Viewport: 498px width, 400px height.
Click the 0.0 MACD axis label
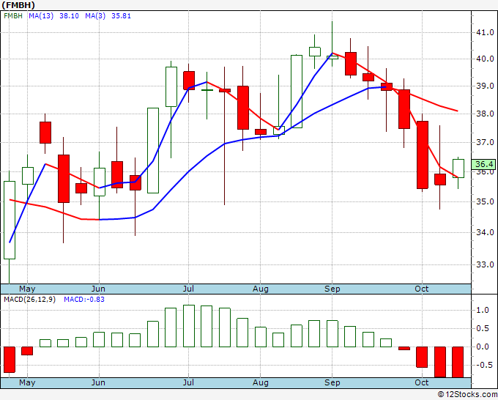(x=483, y=347)
